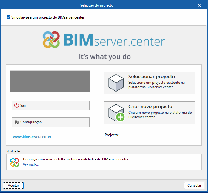Choose Criar novo projecto
This screenshot has height=193, width=208.
[150, 113]
